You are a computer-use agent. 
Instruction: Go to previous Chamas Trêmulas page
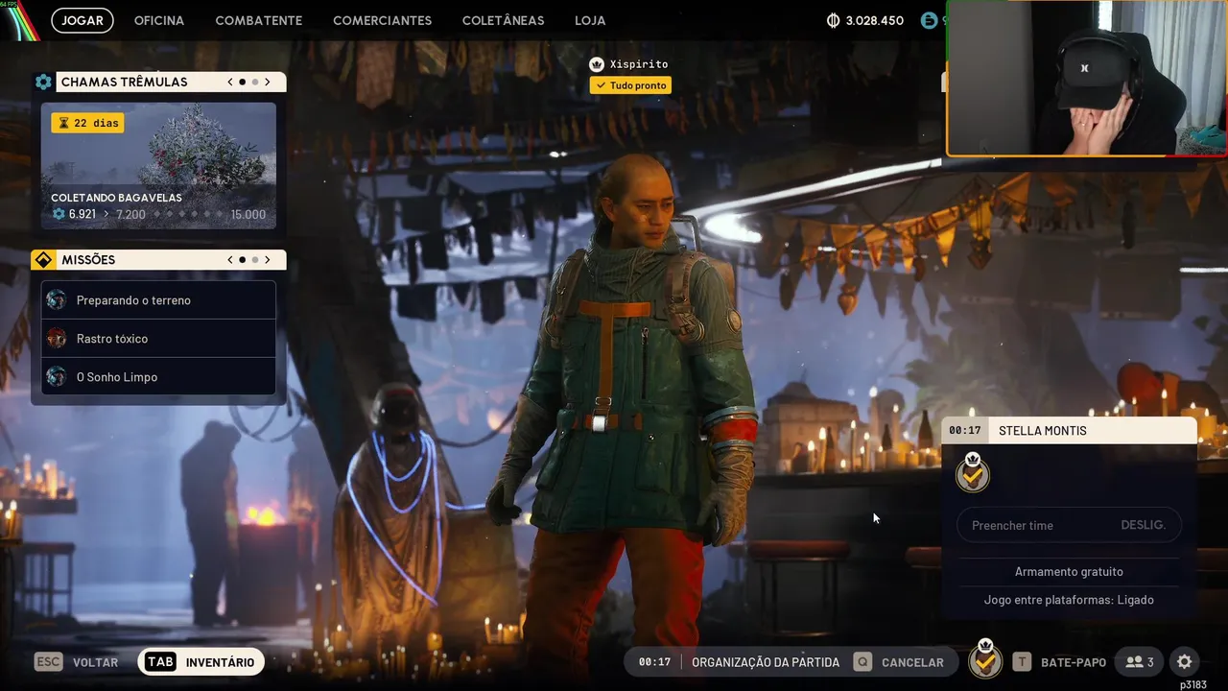coord(230,83)
